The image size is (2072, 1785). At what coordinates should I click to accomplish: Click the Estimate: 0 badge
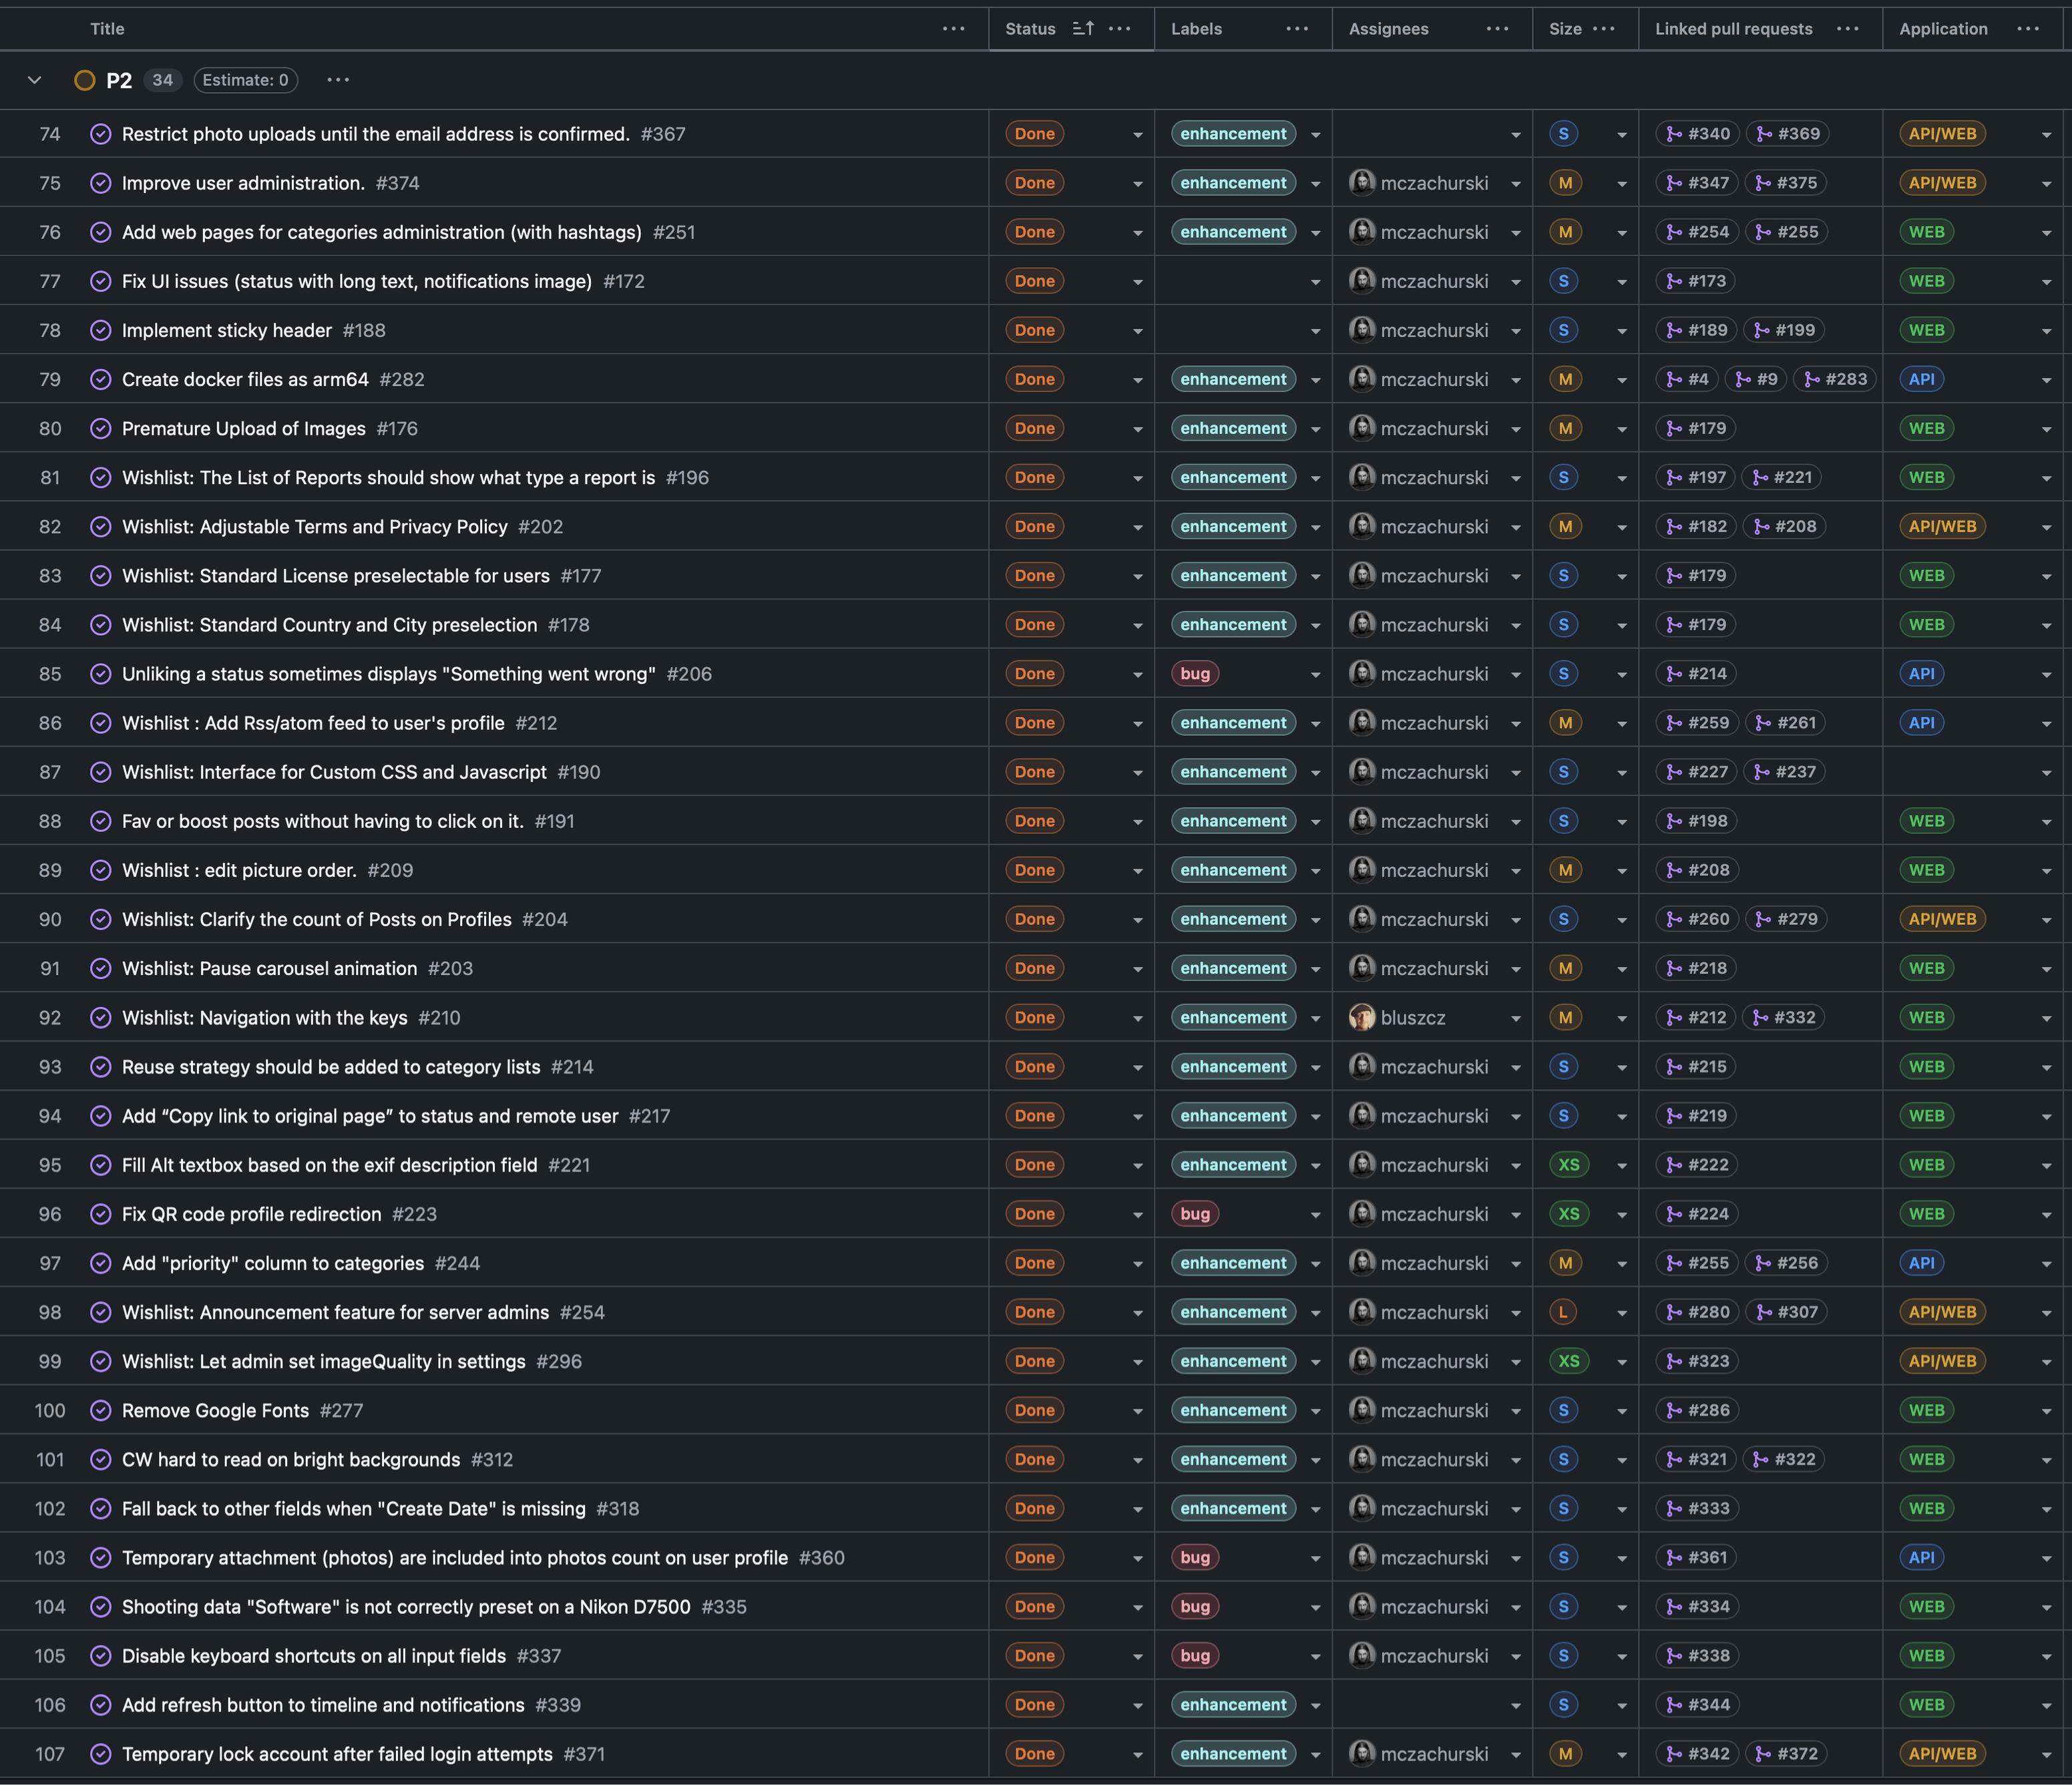pos(245,80)
